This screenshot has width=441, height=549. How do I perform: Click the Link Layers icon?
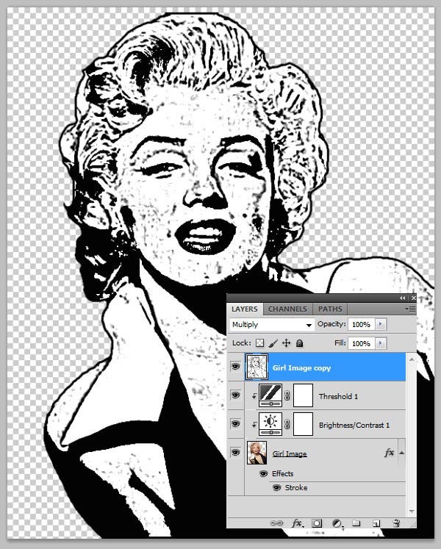click(x=276, y=523)
